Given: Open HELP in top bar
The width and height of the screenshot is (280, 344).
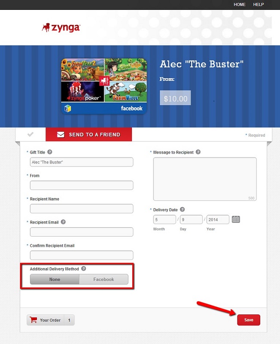Looking at the screenshot, I should (259, 4).
